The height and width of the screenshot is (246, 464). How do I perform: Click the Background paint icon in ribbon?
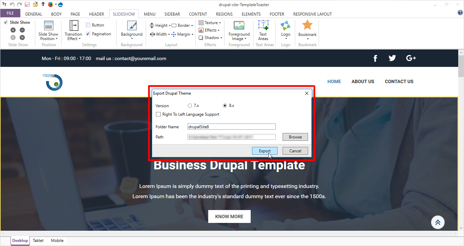pyautogui.click(x=131, y=26)
